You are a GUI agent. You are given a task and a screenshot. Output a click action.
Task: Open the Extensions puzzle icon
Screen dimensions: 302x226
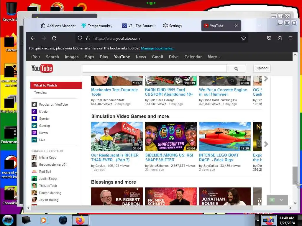click(280, 38)
